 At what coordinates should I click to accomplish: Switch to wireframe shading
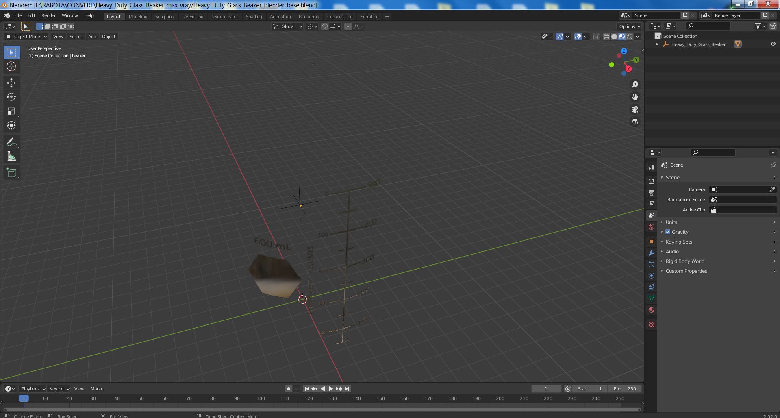coord(606,37)
